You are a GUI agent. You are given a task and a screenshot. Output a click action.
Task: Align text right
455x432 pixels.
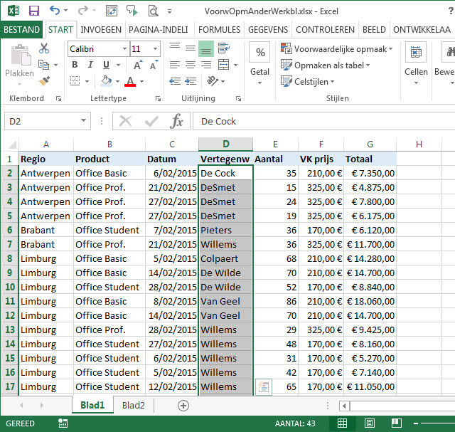(x=206, y=65)
